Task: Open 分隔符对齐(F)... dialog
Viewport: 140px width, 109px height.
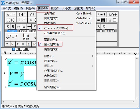Action: (66, 71)
